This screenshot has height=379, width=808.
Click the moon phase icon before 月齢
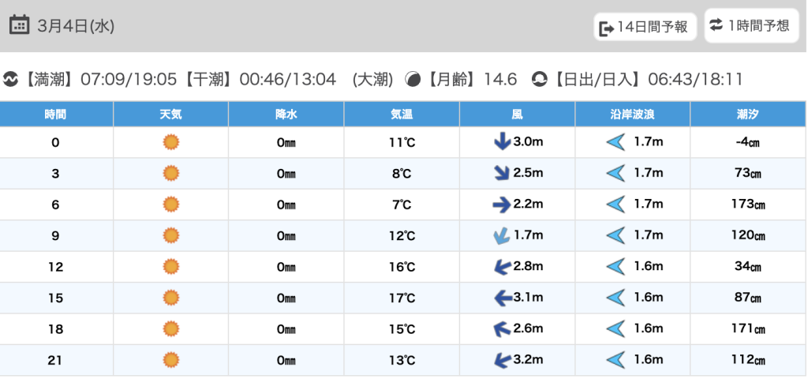tap(413, 80)
